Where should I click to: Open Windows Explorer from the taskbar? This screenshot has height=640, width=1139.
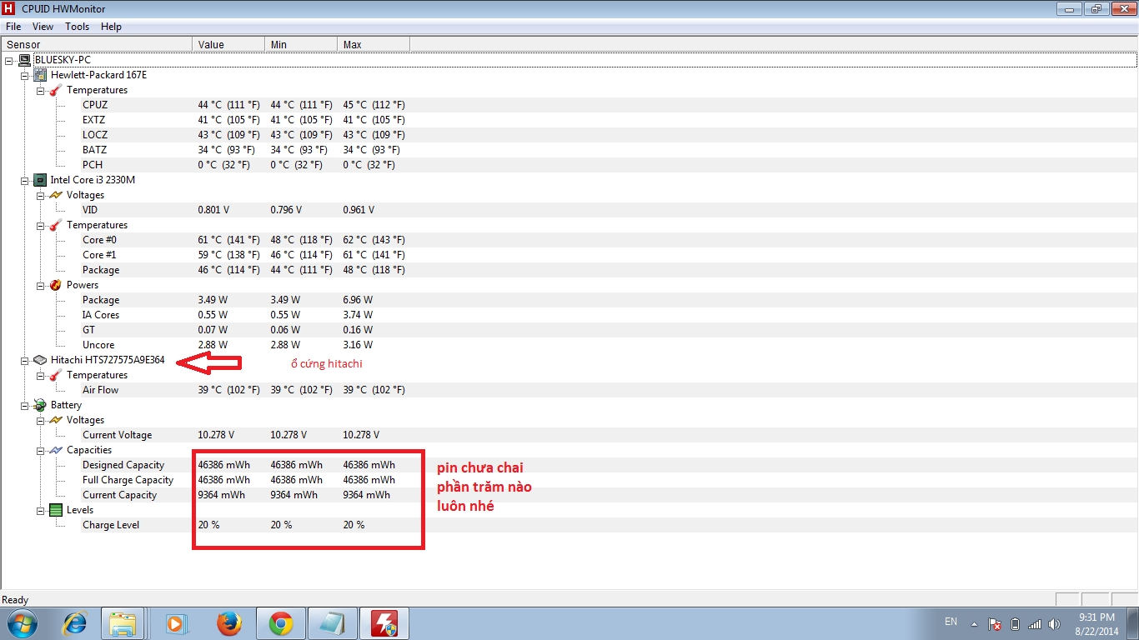123,622
